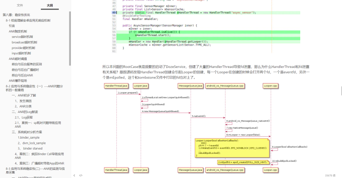Open input超时机制 outline entry
Image resolution: width=342 pixels, height=178 pixels.
tap(21, 53)
